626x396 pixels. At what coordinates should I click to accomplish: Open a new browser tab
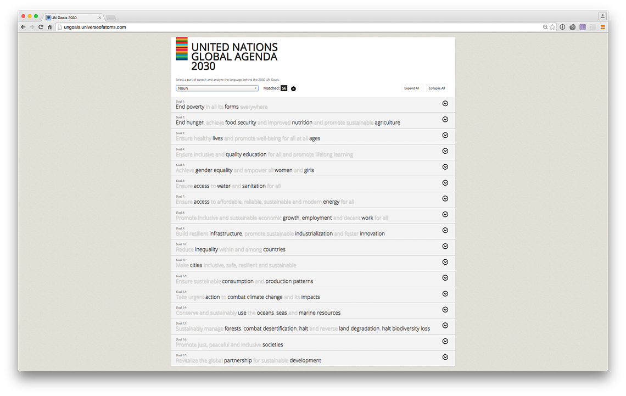click(111, 18)
